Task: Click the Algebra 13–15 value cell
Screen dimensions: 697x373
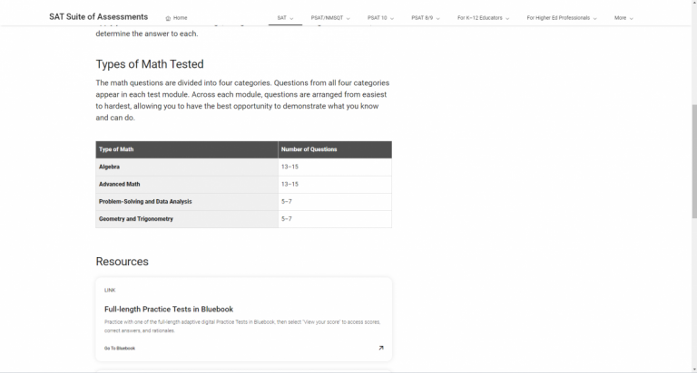Action: [x=335, y=167]
